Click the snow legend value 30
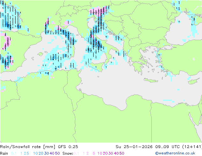The width and height of the screenshot is (202, 156). tap(111, 153)
